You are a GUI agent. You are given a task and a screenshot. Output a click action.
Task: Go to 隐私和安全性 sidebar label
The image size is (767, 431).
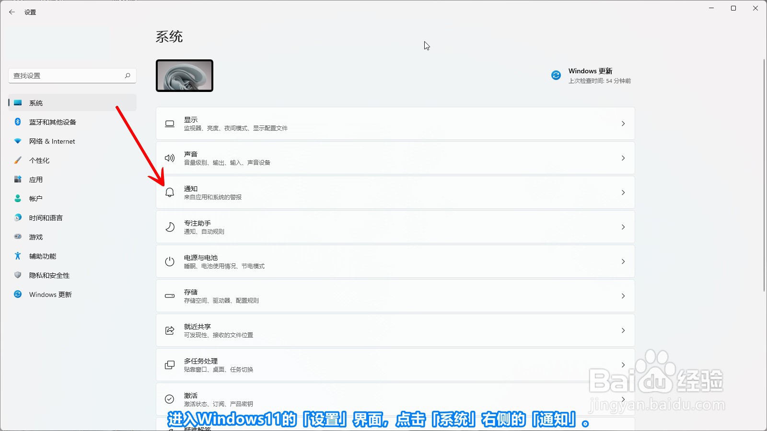tap(49, 275)
